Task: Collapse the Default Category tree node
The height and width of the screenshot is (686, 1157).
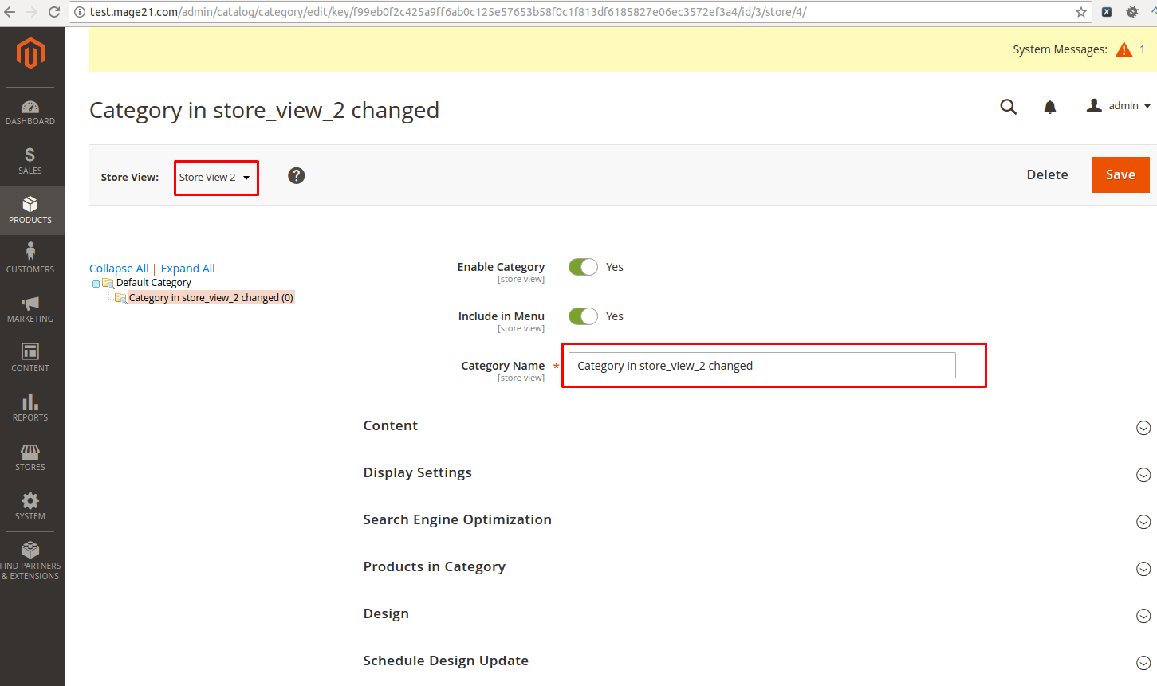Action: (96, 283)
